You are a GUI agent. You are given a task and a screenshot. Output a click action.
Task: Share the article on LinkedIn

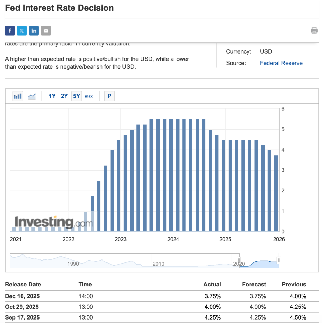[34, 31]
